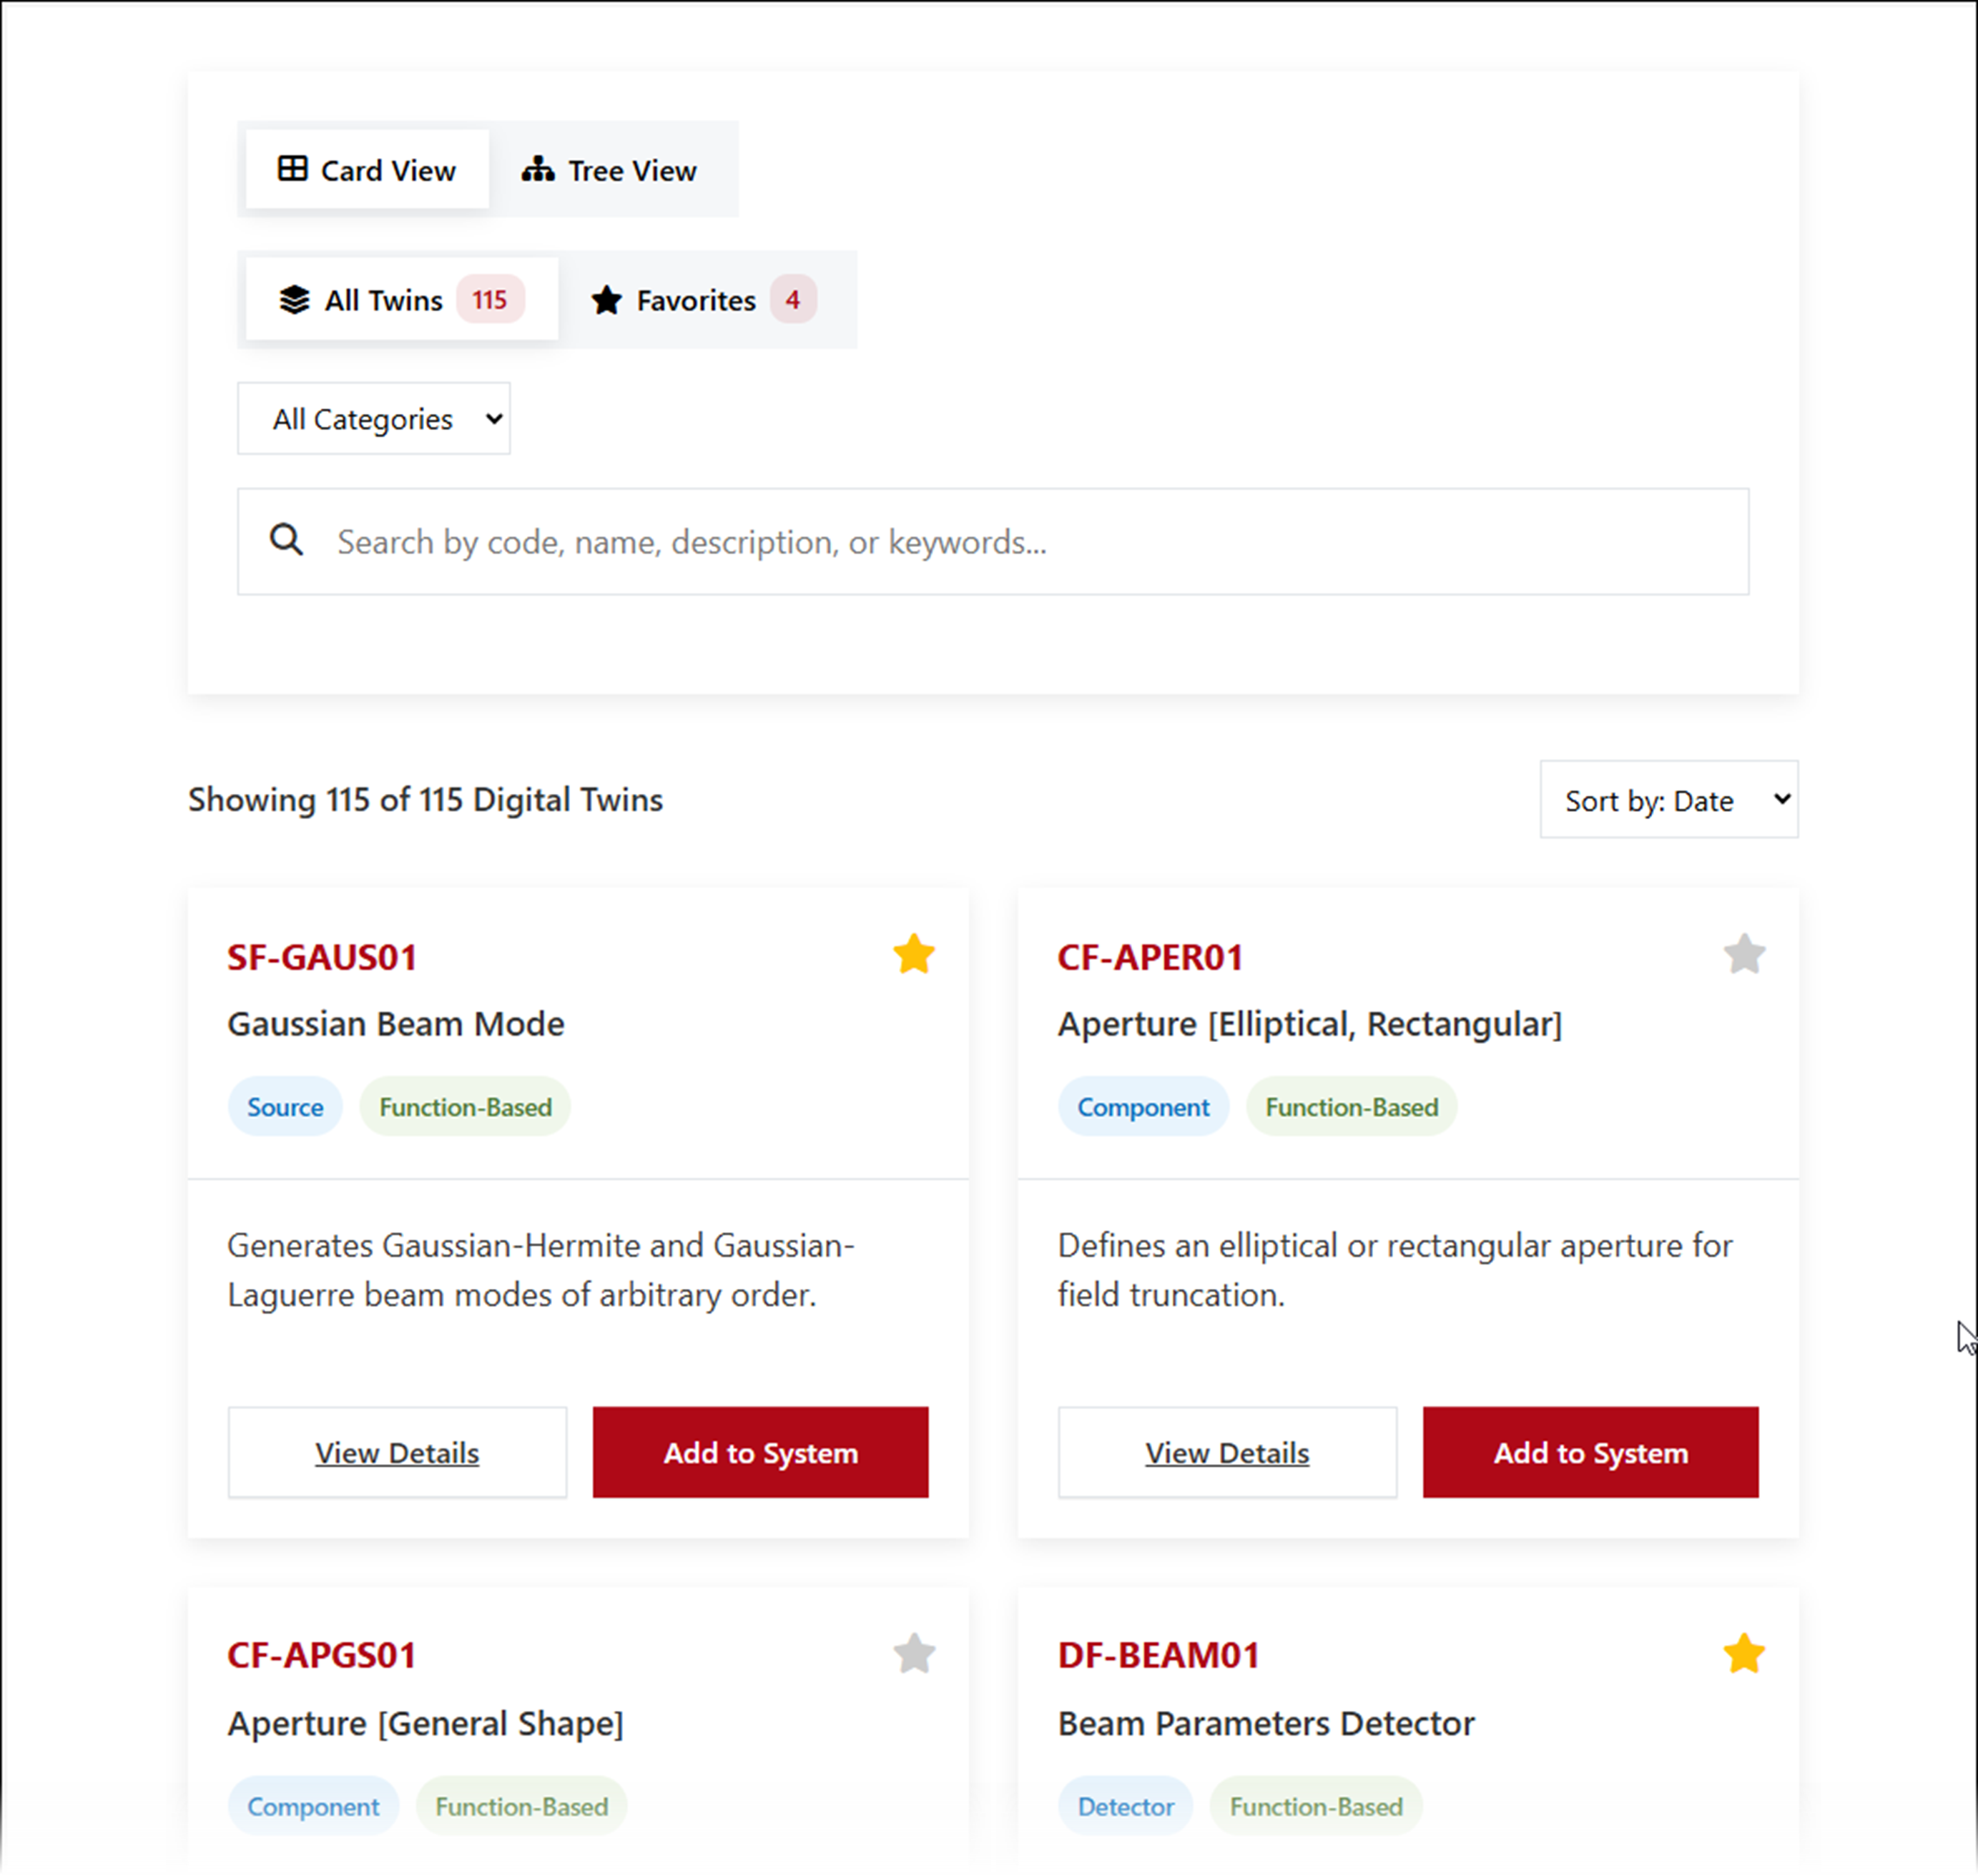1978x1876 pixels.
Task: Click the Tree View hierarchy icon
Action: pos(538,169)
